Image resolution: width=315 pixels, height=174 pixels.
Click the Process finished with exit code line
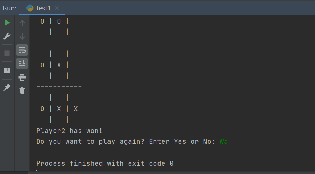[x=105, y=163]
